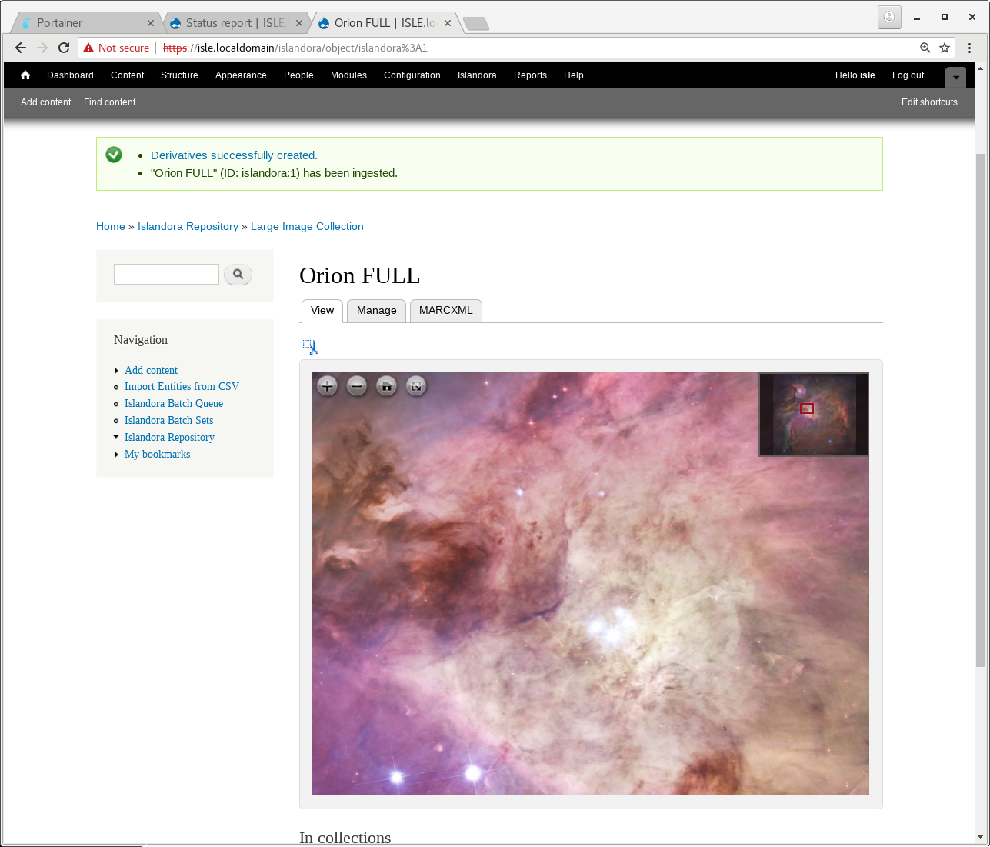Log out of the site
The image size is (990, 847).
click(908, 75)
